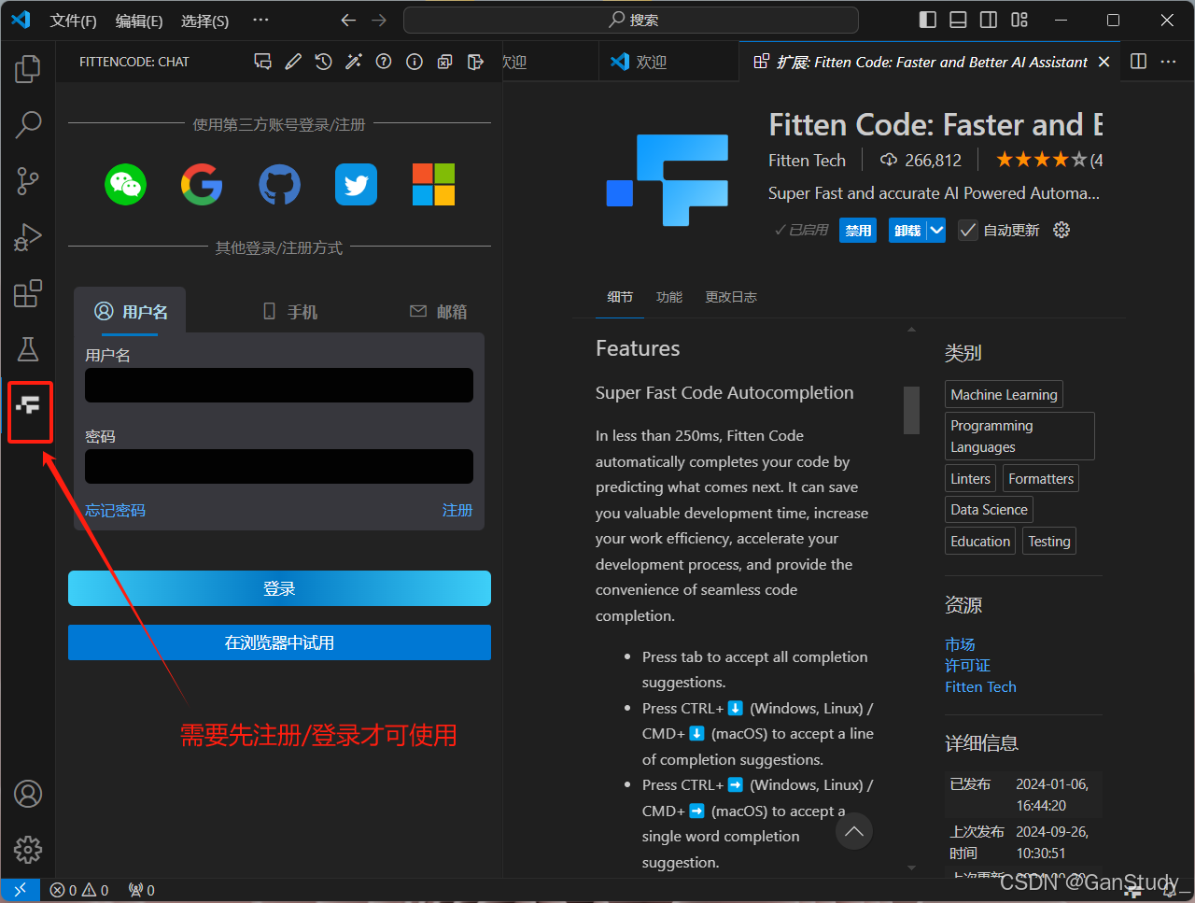Click the 注册 register link

pyautogui.click(x=457, y=510)
